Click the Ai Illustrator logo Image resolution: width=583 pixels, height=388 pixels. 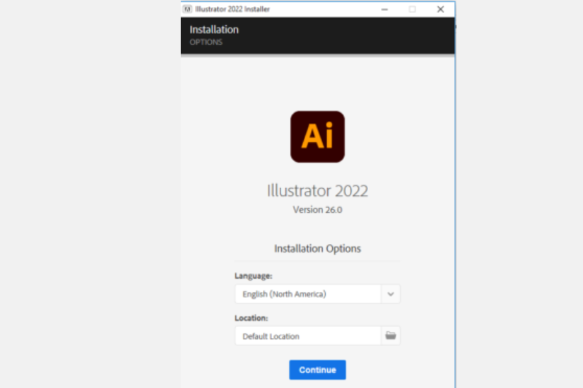coord(317,136)
